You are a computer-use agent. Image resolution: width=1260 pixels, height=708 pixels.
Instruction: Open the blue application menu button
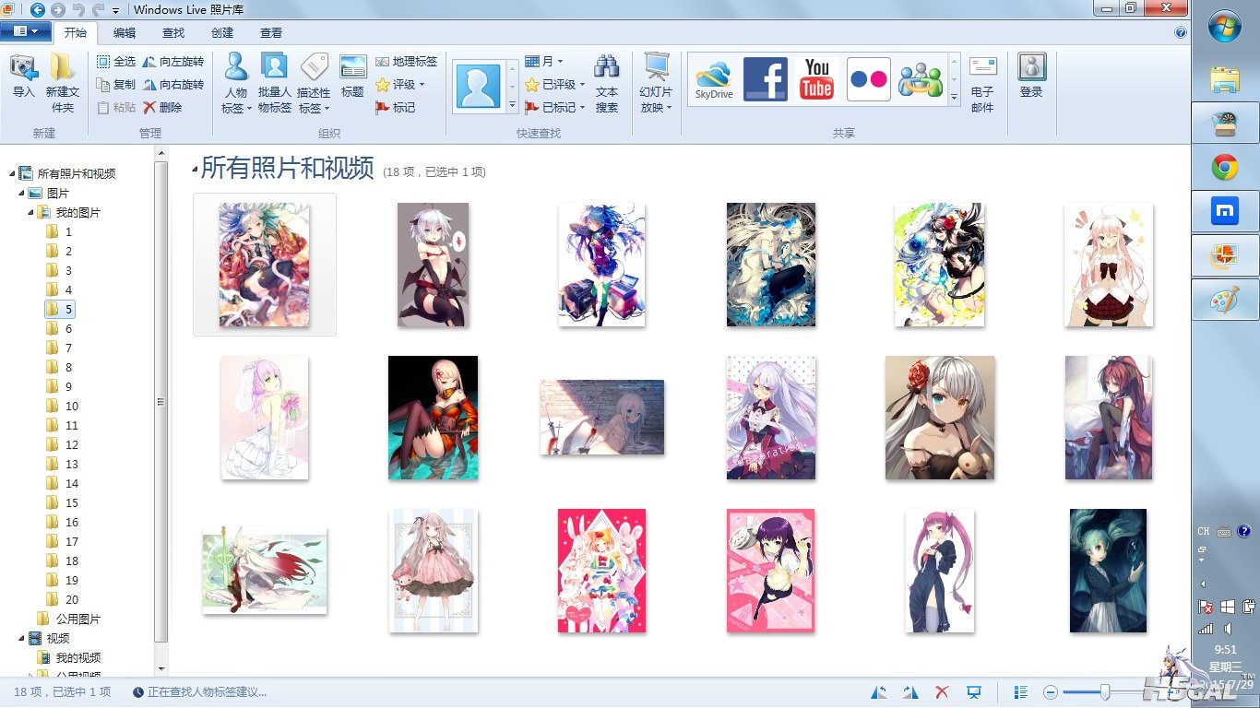click(25, 31)
